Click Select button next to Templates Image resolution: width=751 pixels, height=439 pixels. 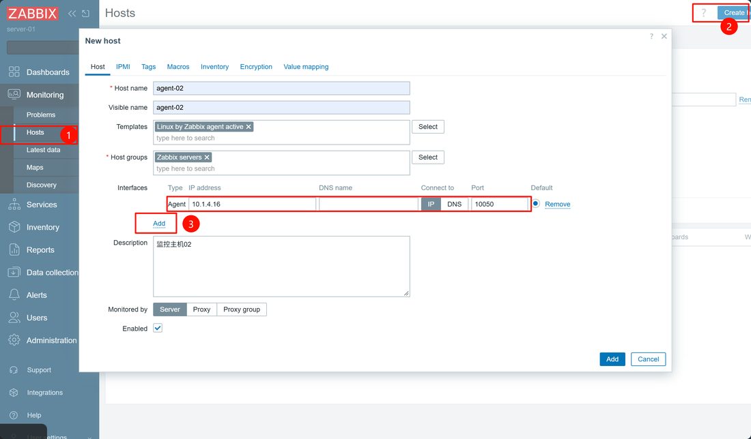click(427, 127)
